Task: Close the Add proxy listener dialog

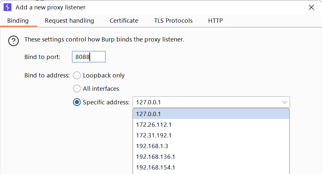Action: point(311,7)
